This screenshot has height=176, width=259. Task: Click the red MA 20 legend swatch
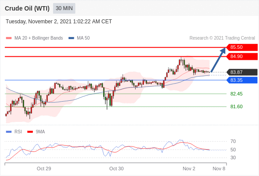pos(9,38)
